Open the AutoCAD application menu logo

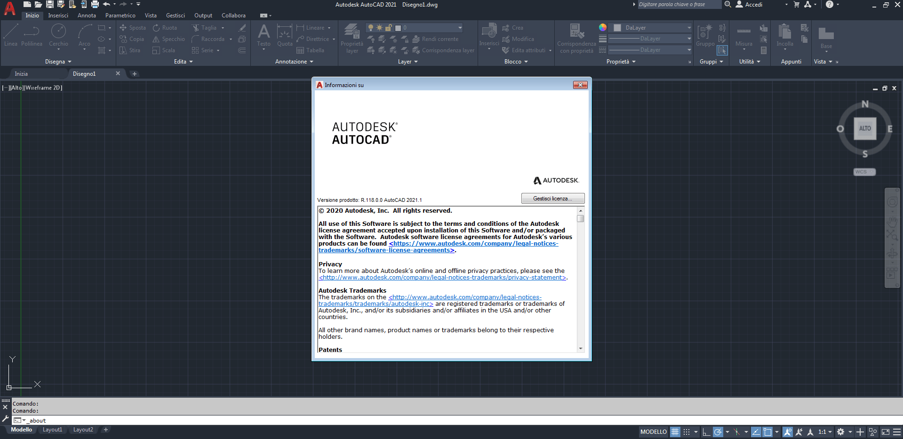click(x=9, y=8)
